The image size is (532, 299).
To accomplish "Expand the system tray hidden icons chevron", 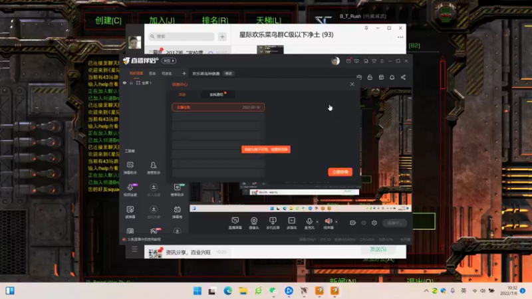I will coord(426,291).
